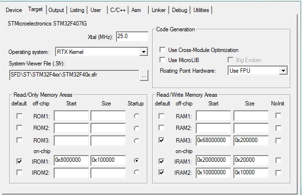Uncheck the IROM1 default checkbox
This screenshot has width=302, height=195.
click(19, 161)
